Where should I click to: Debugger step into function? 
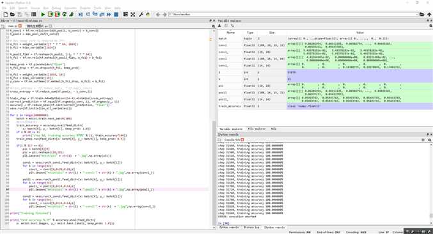(x=95, y=14)
